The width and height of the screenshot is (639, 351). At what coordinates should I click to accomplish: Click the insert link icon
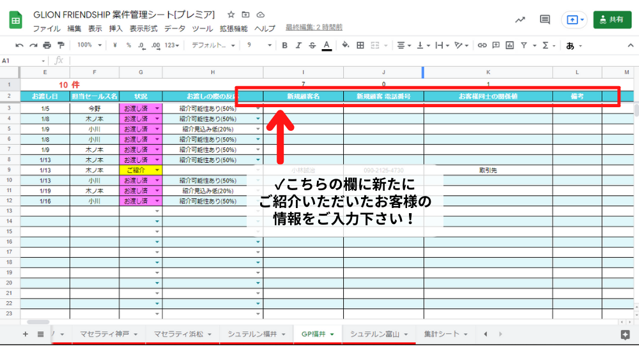click(x=482, y=45)
